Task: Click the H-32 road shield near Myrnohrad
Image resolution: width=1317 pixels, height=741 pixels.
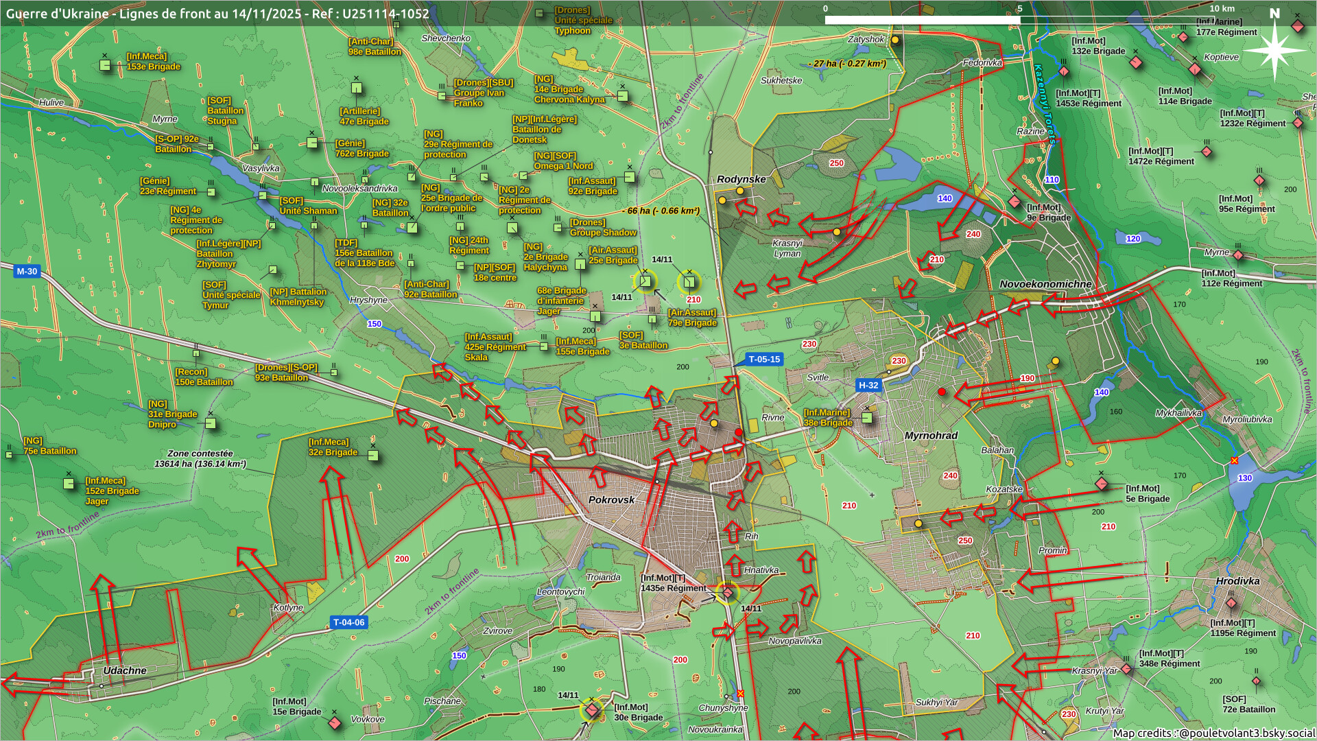Action: pyautogui.click(x=868, y=386)
